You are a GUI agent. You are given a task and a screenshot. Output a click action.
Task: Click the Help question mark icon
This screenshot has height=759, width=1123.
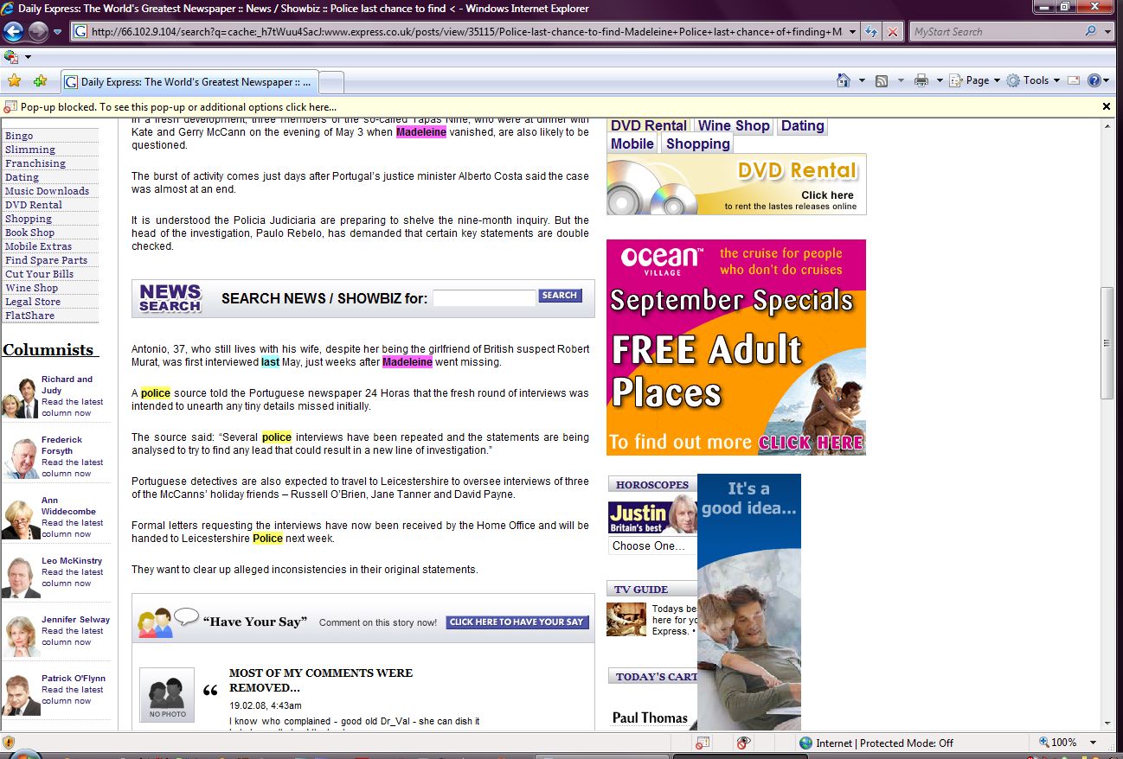click(1094, 80)
